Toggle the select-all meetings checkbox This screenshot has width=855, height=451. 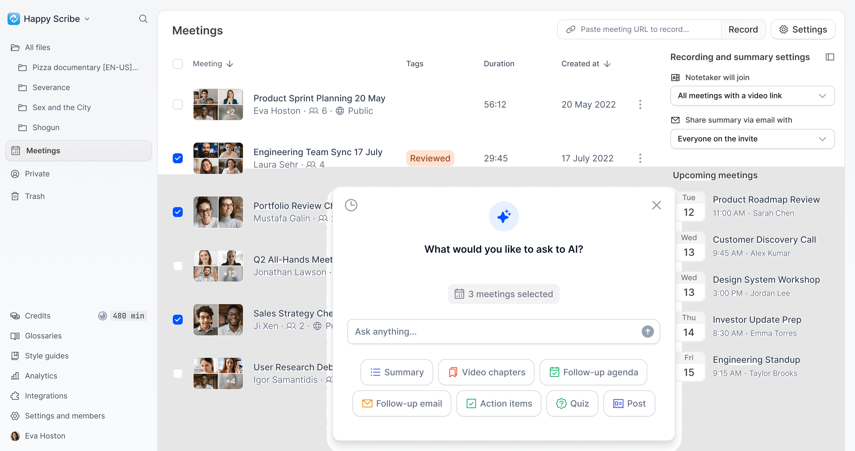point(178,64)
